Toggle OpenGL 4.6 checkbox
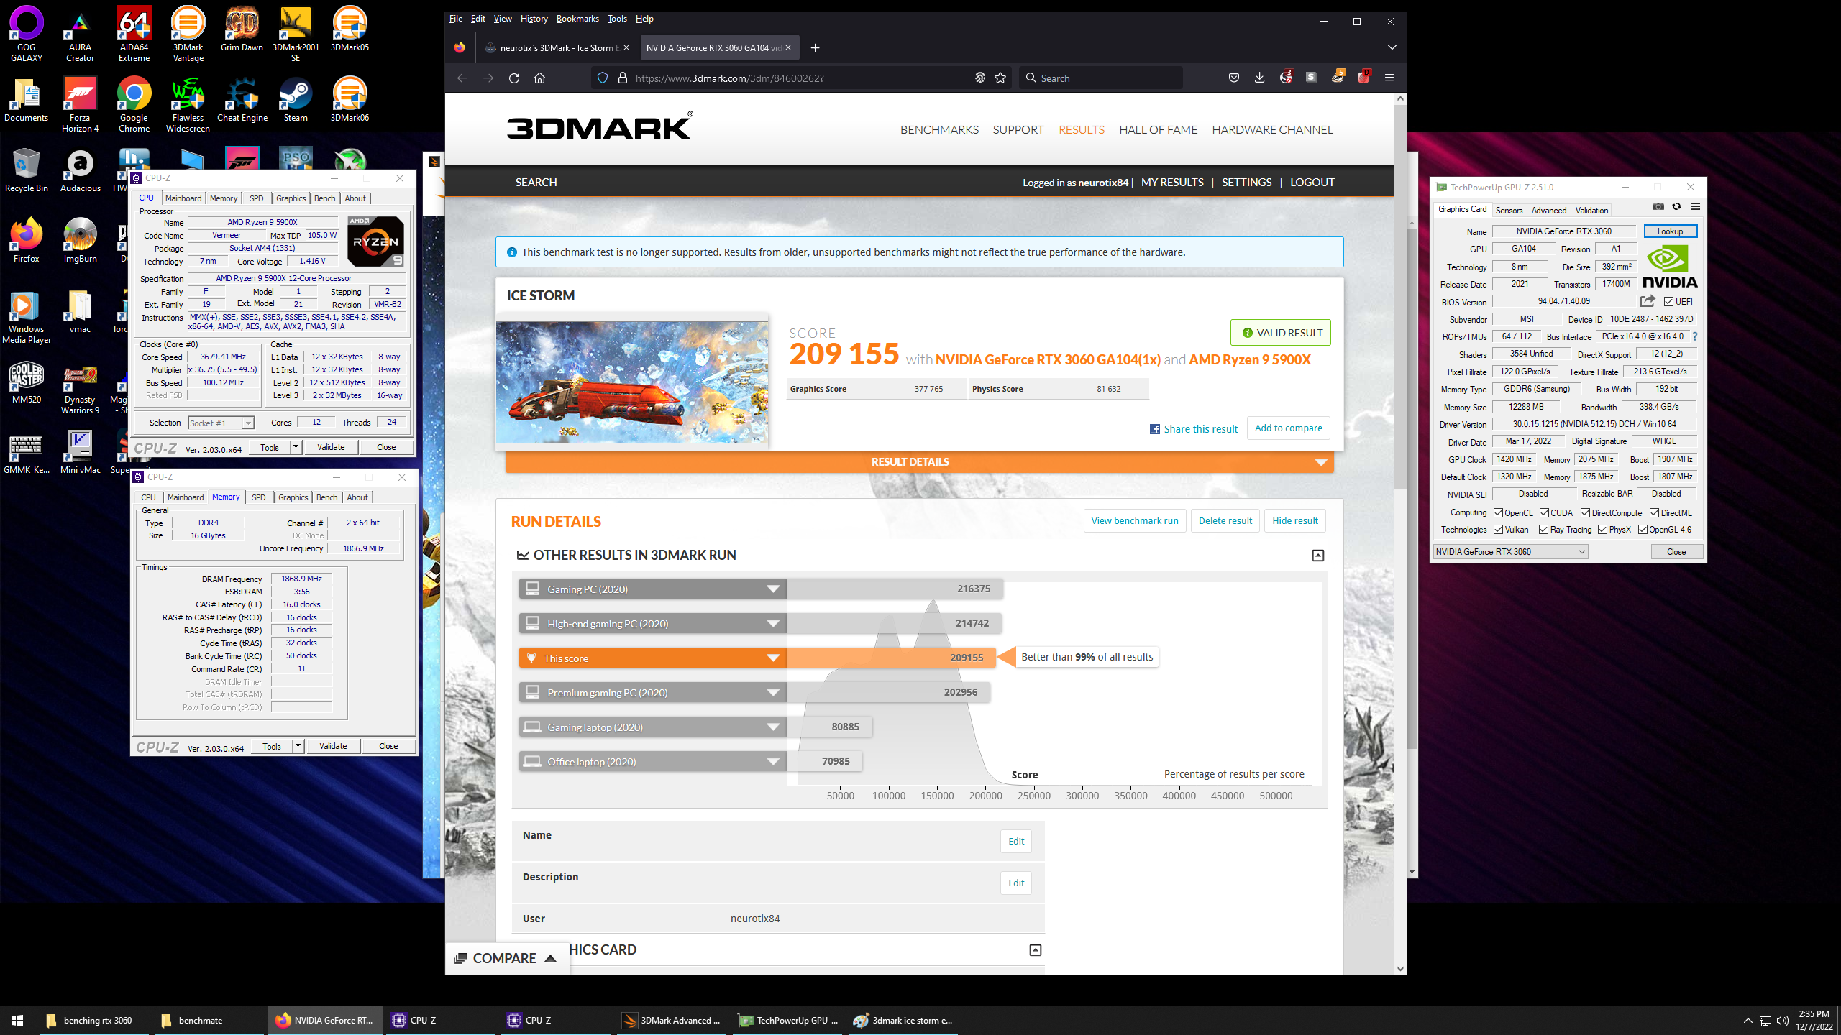The height and width of the screenshot is (1035, 1841). (1643, 530)
